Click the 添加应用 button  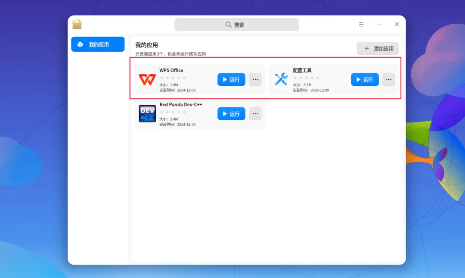tap(378, 48)
